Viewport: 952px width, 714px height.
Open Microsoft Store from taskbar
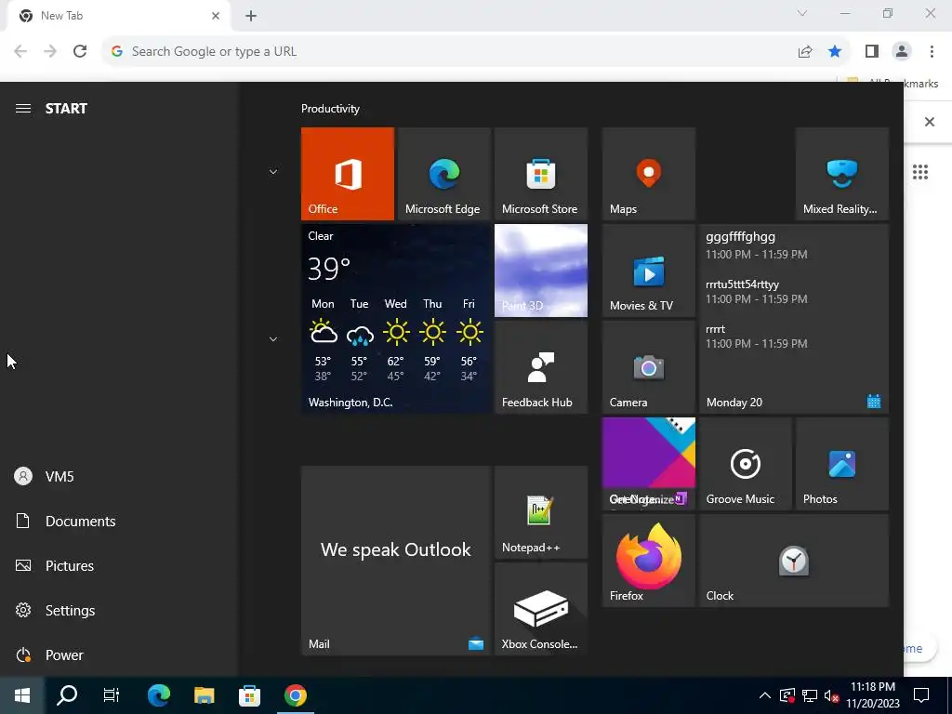click(x=249, y=695)
